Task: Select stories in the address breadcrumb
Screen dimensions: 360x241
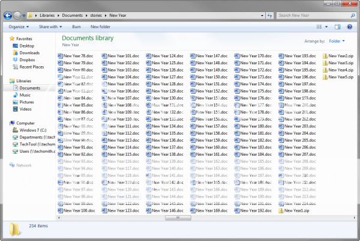Action: click(x=96, y=16)
